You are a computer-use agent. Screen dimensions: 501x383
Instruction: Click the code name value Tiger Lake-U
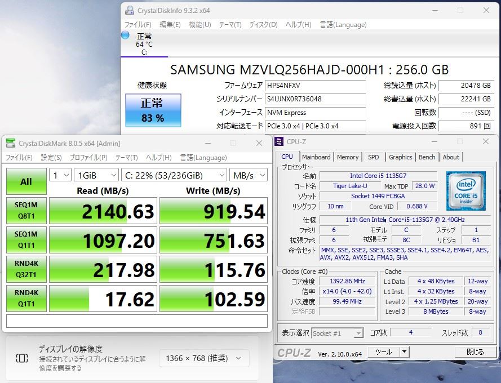[x=350, y=186]
